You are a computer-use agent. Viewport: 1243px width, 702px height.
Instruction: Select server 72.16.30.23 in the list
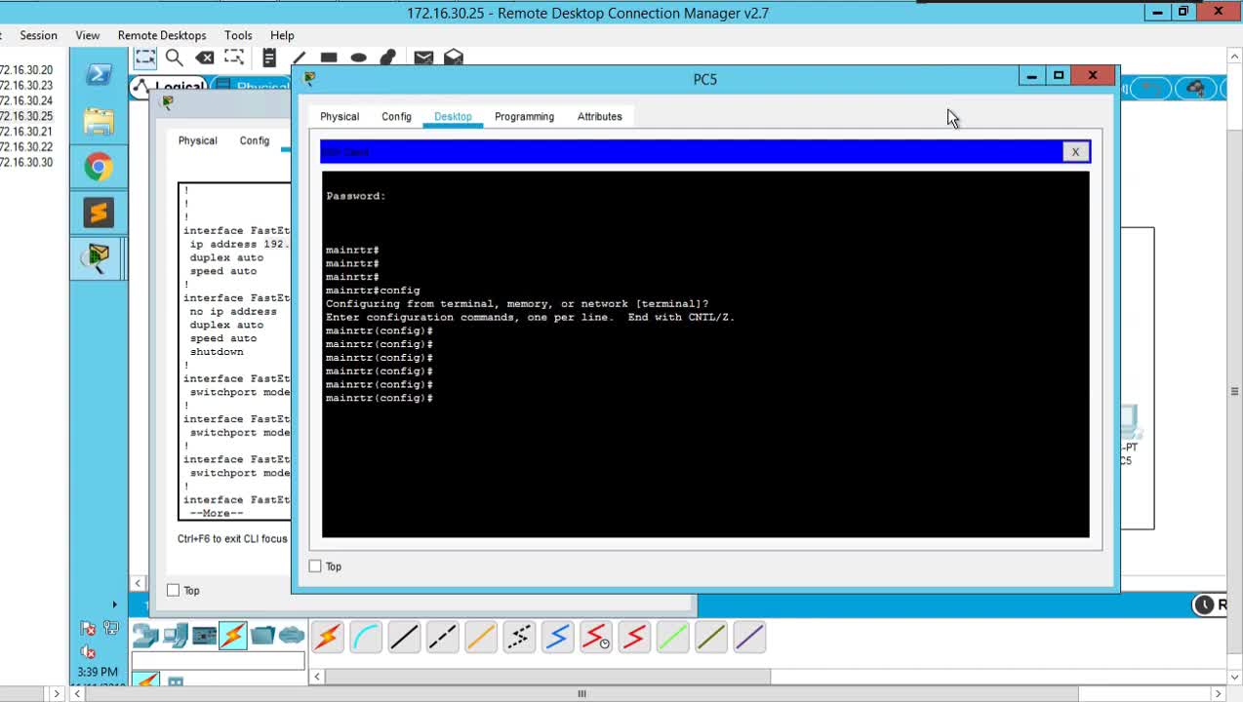pyautogui.click(x=26, y=86)
